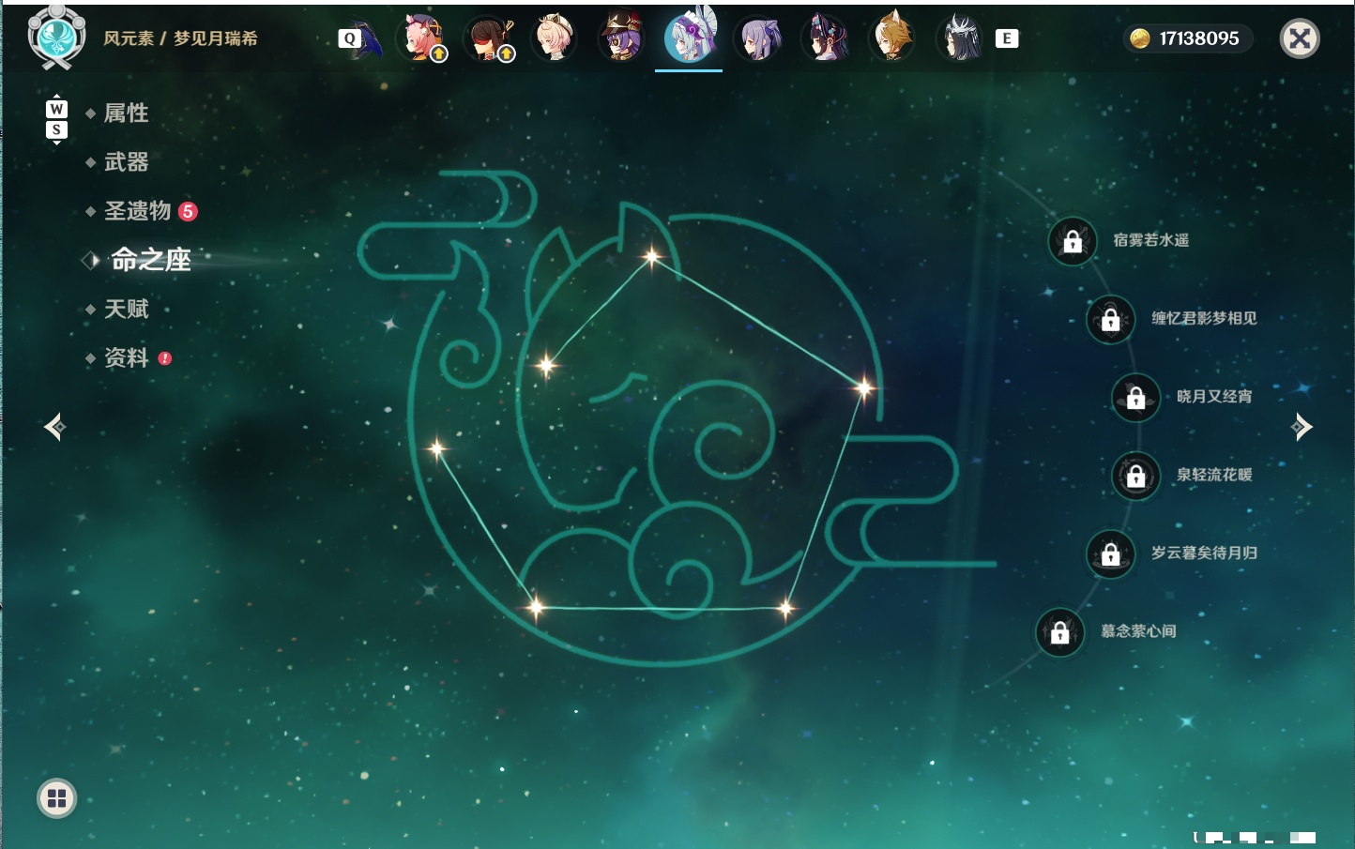The width and height of the screenshot is (1355, 849).
Task: Open 圣遗物 artifacts section
Action: tap(138, 211)
